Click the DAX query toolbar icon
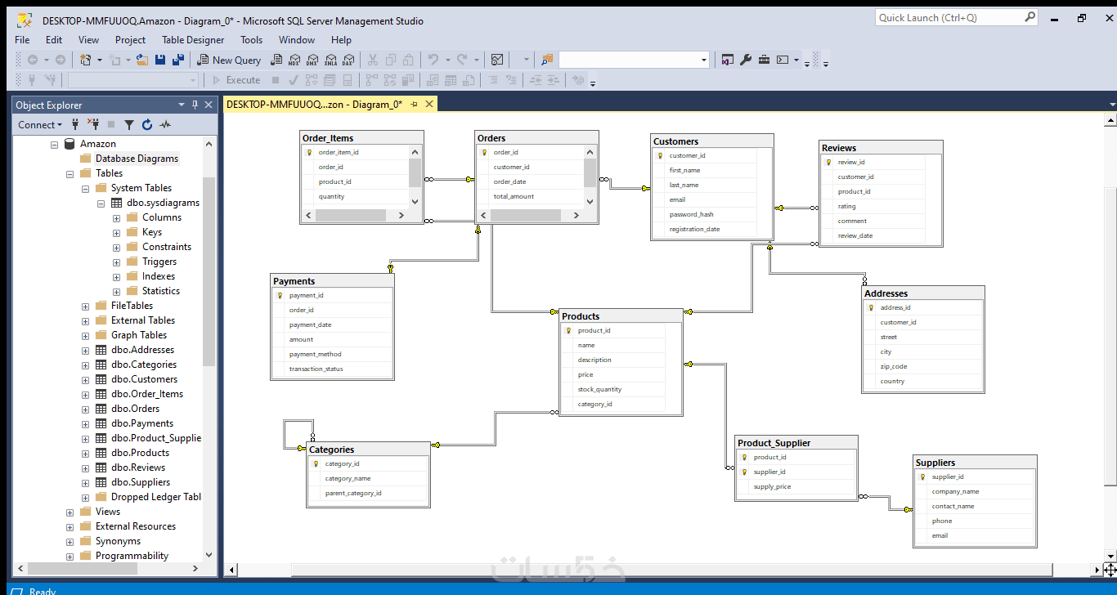This screenshot has height=595, width=1117. [348, 60]
